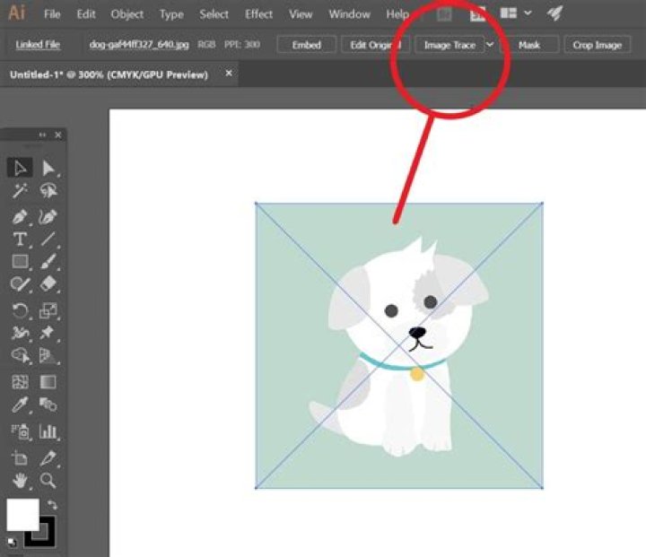This screenshot has height=557, width=646.
Task: Open the Object menu
Action: (127, 14)
